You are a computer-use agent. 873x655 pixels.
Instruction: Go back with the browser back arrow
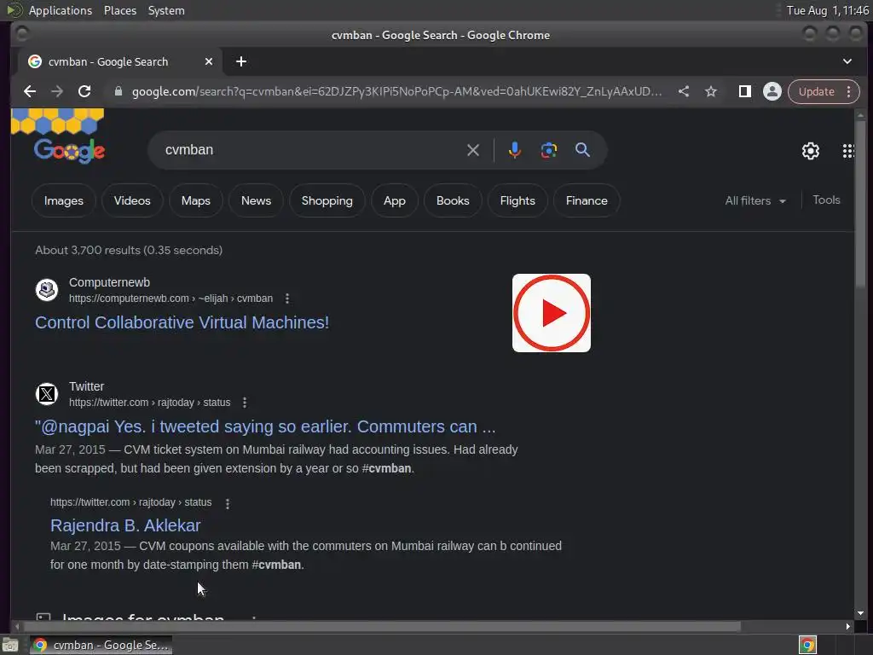[30, 91]
